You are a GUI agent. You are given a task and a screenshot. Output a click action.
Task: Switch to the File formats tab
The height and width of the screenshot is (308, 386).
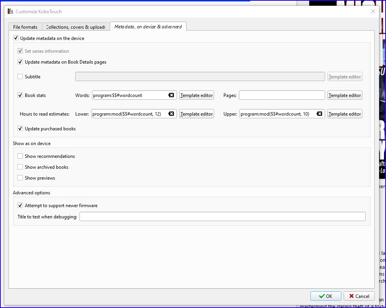pyautogui.click(x=25, y=27)
